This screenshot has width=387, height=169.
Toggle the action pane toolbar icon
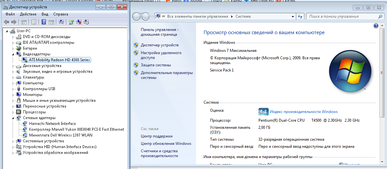[51, 22]
